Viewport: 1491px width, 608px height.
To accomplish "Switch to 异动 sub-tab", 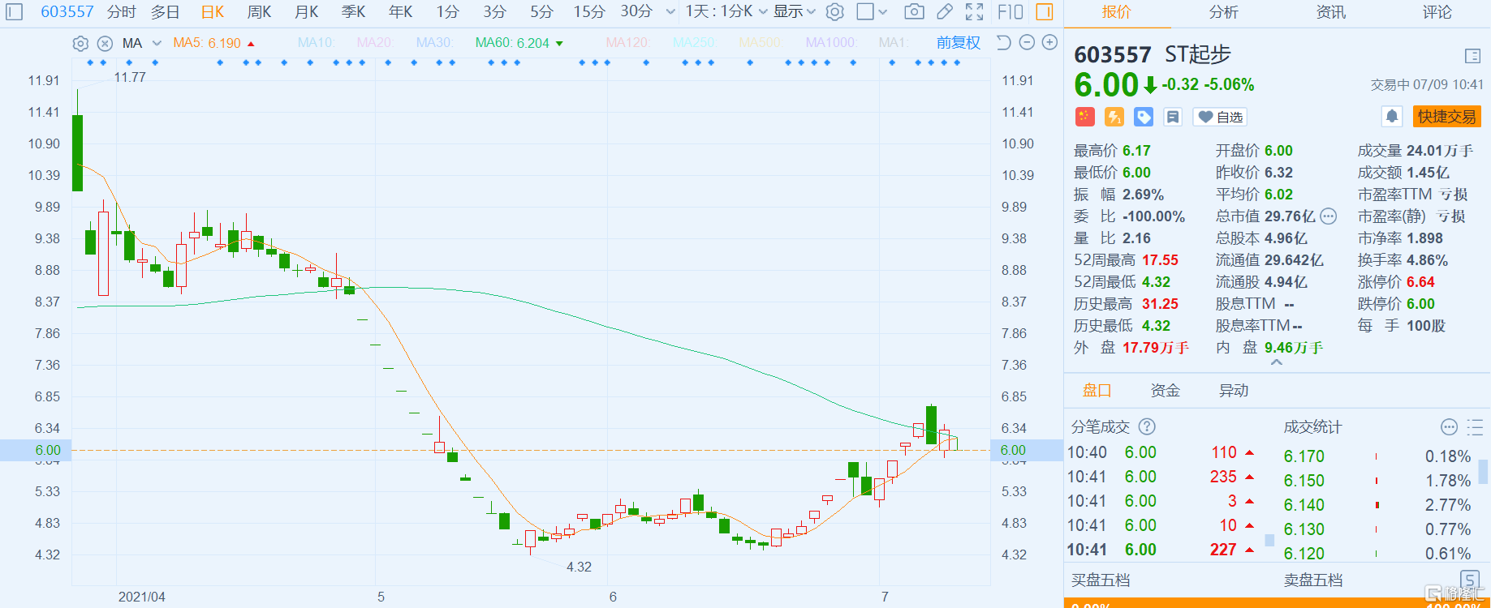I will tap(1233, 391).
